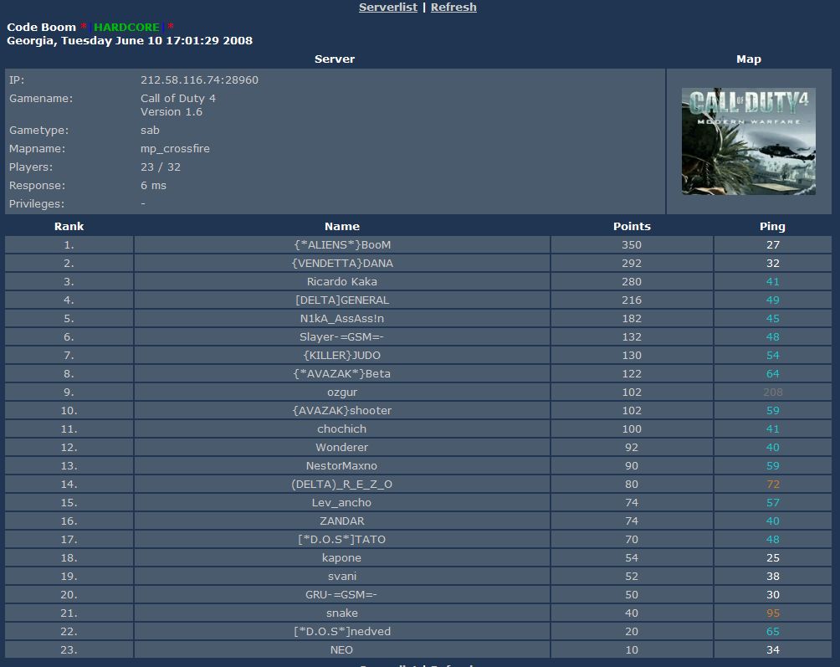Image resolution: width=840 pixels, height=667 pixels.
Task: Select player Ricardo Kaka
Action: point(342,282)
